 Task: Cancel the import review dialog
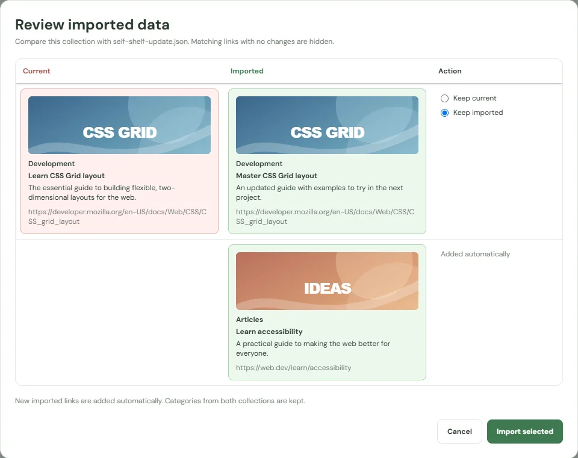(x=459, y=432)
